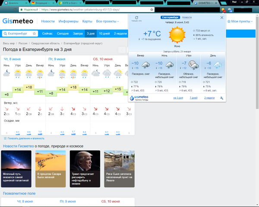Click the previous arrow beside the page title
The width and height of the screenshot is (259, 207).
point(122,50)
